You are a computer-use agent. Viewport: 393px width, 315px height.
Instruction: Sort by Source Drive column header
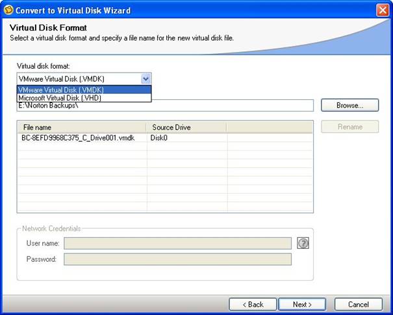pyautogui.click(x=186, y=127)
